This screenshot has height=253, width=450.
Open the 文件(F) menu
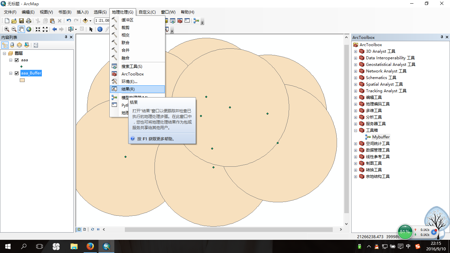point(10,12)
